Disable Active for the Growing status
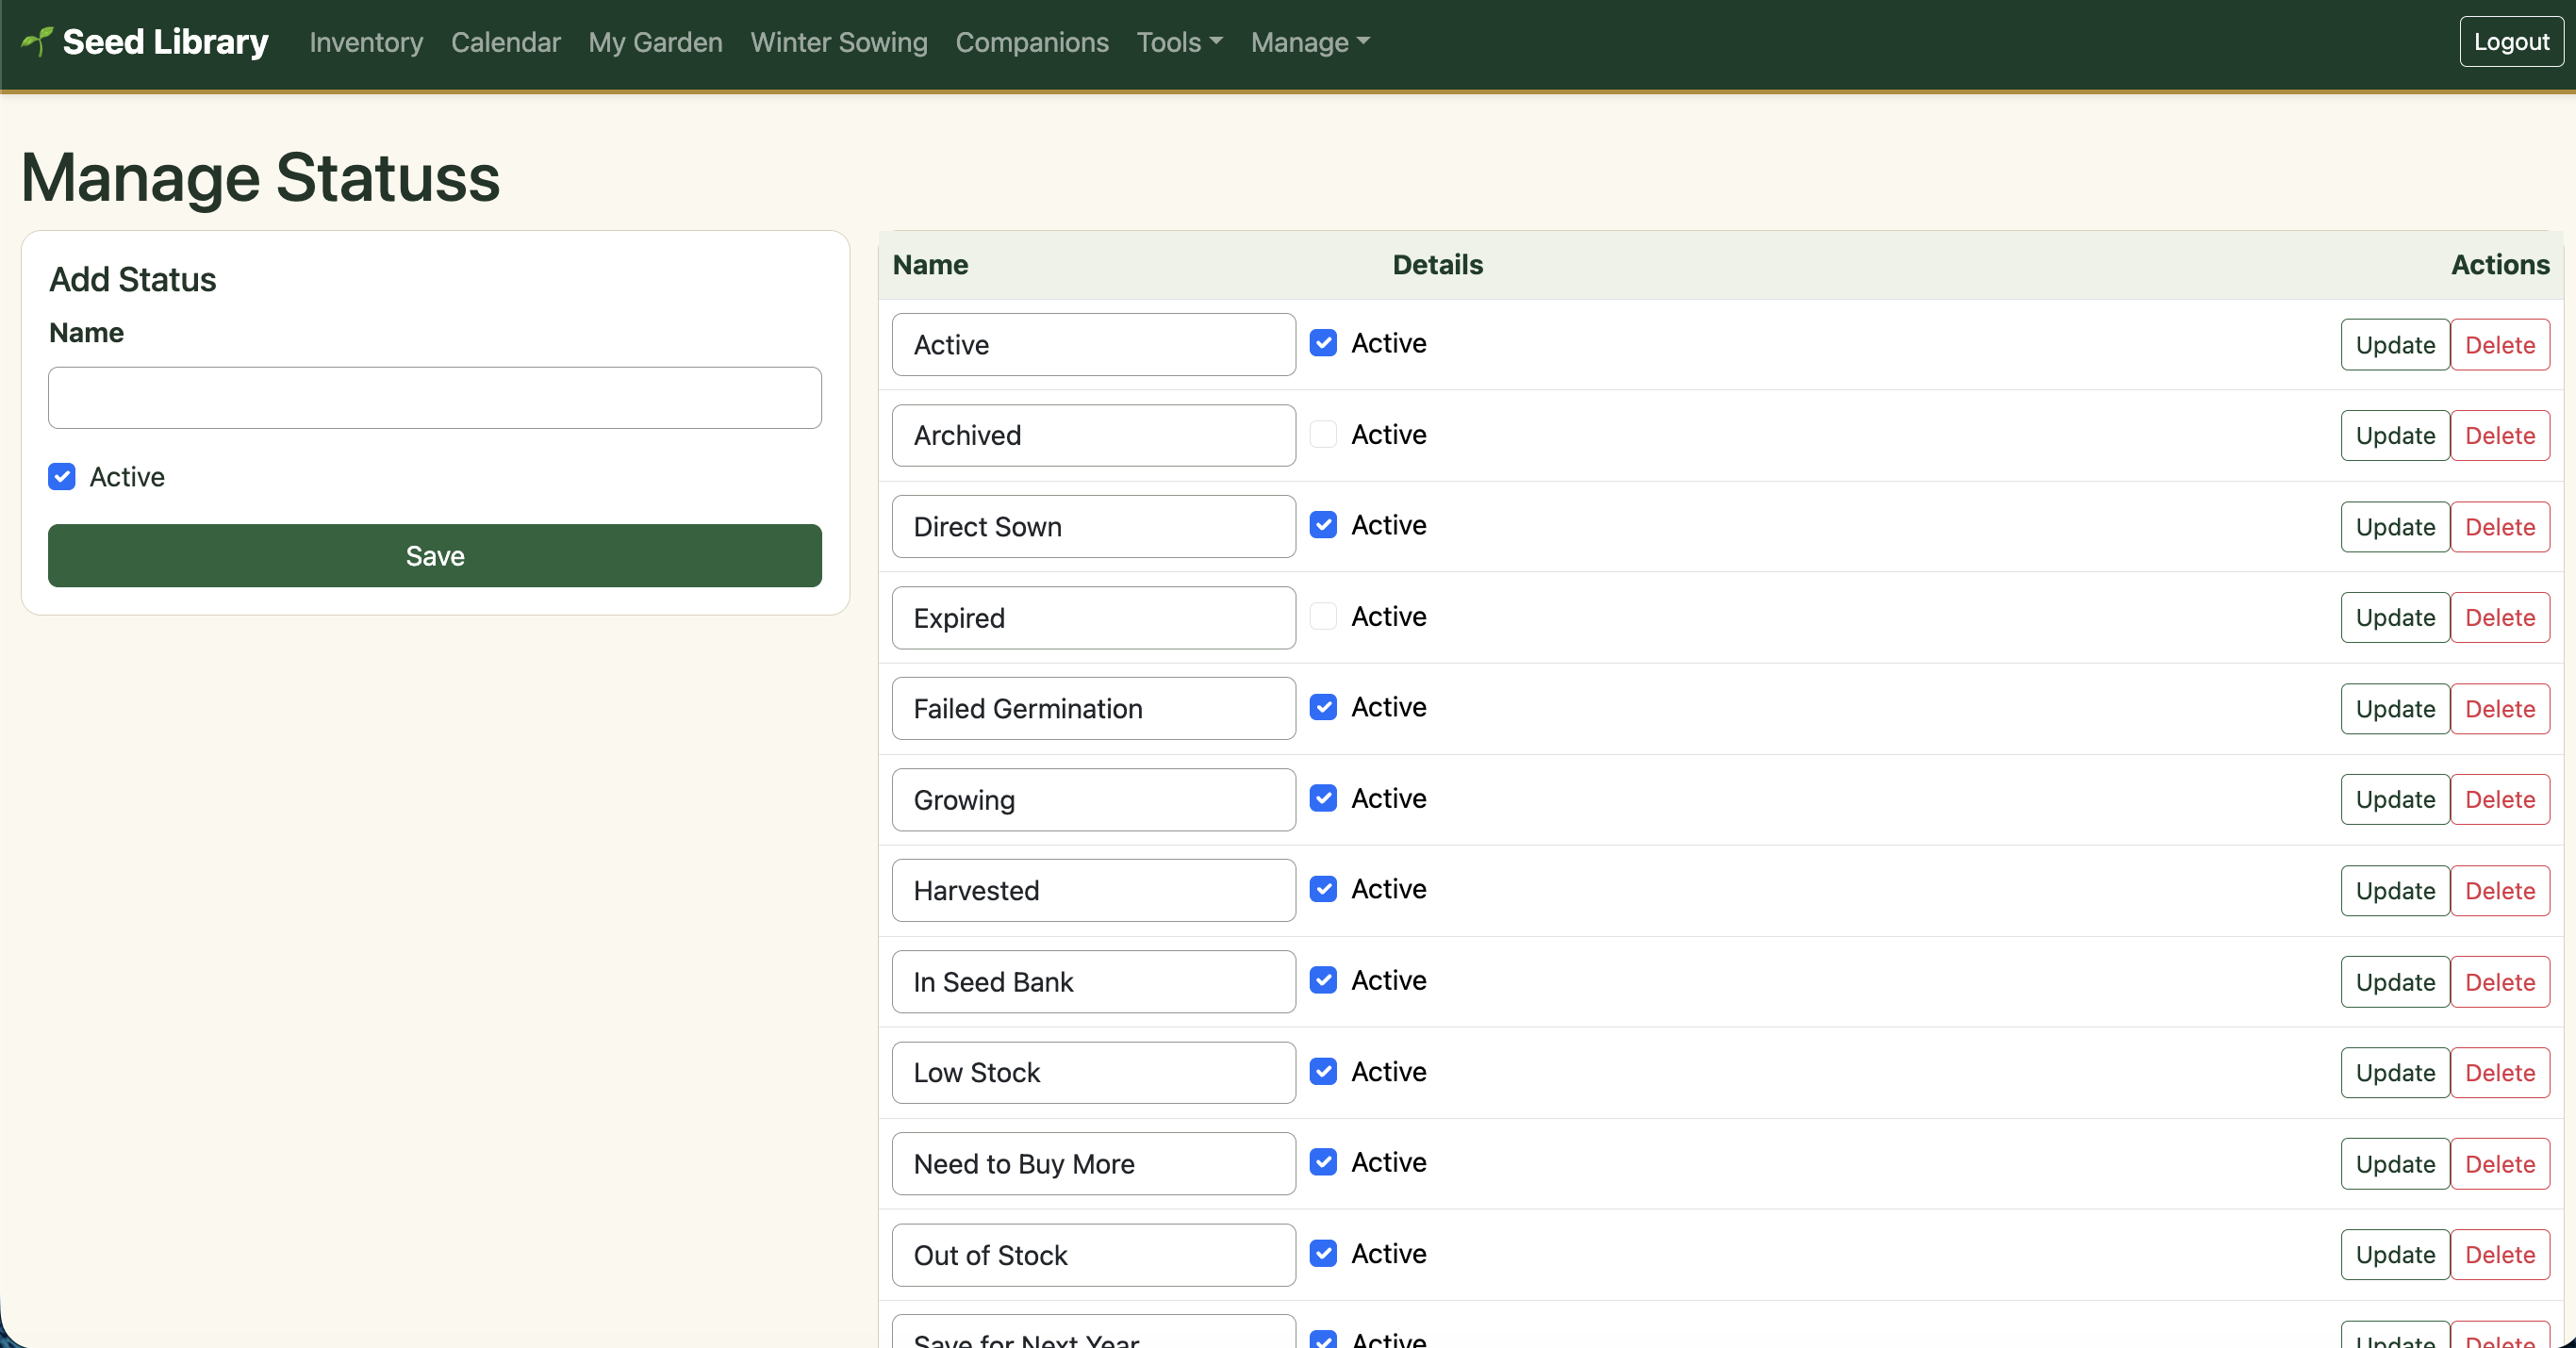 tap(1323, 798)
